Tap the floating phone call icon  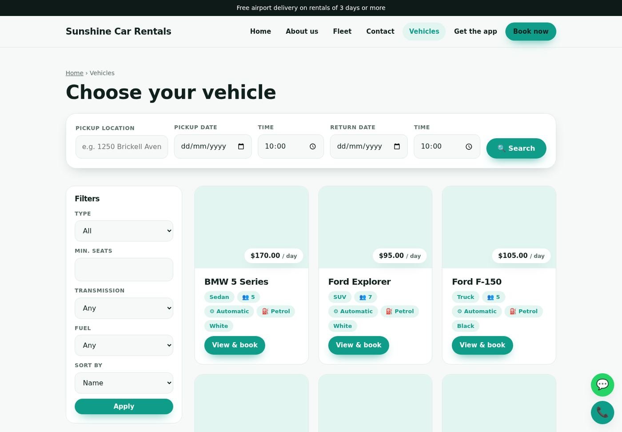coord(602,413)
